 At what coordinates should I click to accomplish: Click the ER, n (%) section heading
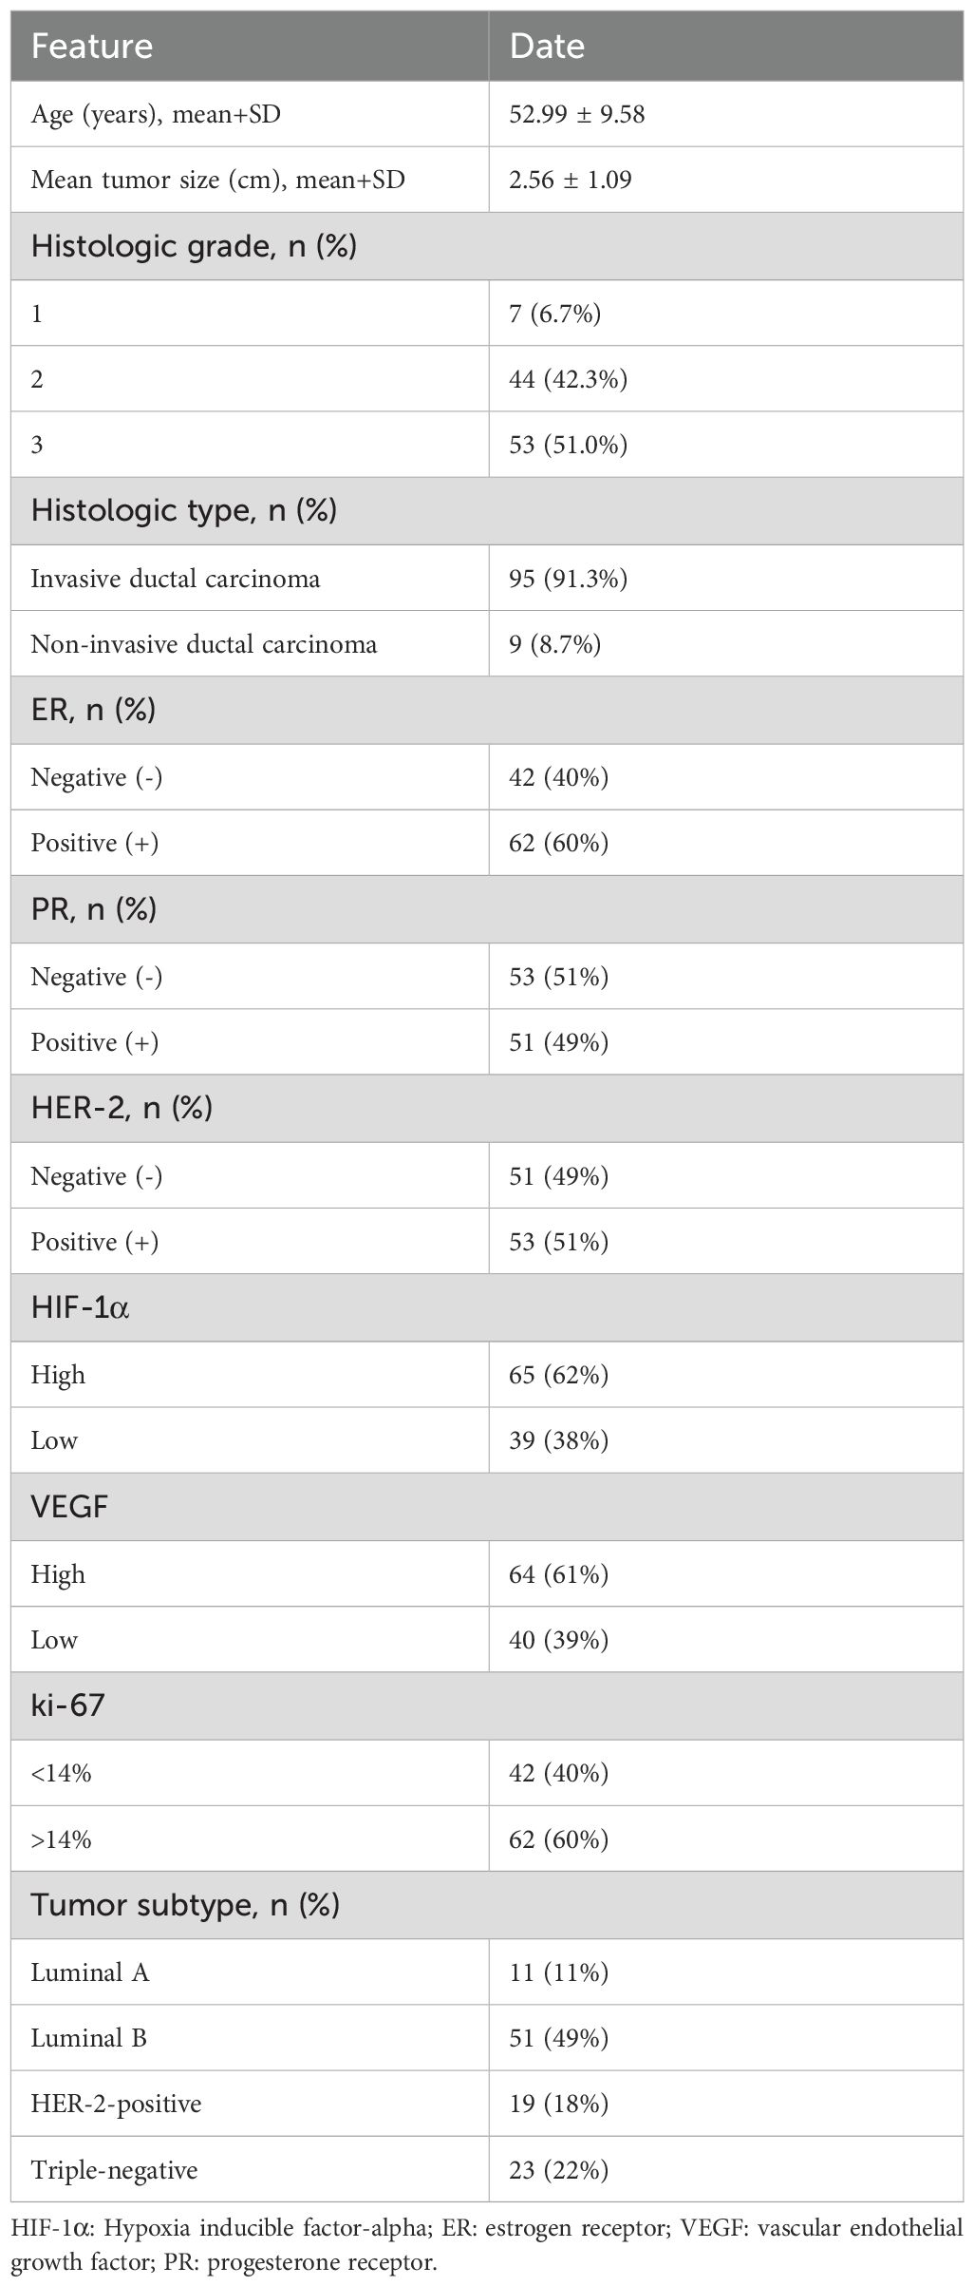(x=94, y=710)
